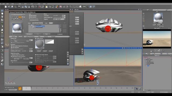
Task: Open the Color tab in material editor
Action: (x=39, y=37)
